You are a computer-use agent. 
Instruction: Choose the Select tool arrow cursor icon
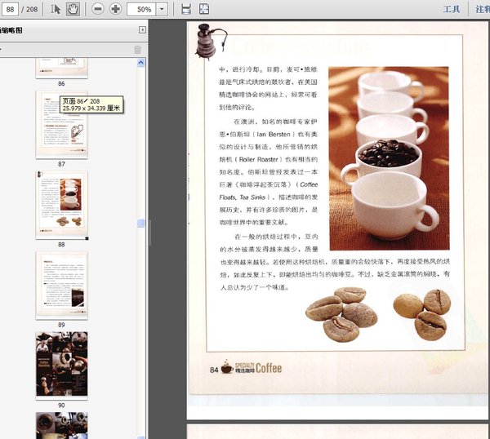[x=56, y=9]
